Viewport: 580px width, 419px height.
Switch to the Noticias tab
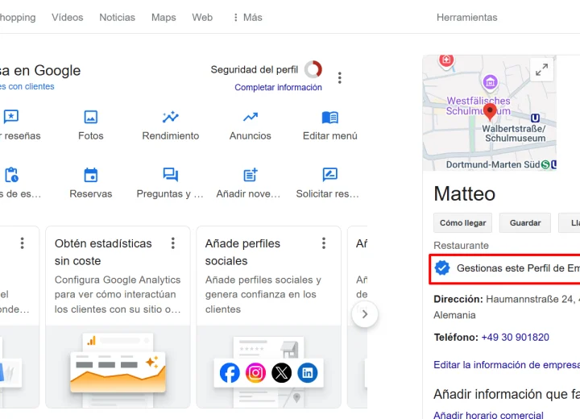point(118,18)
